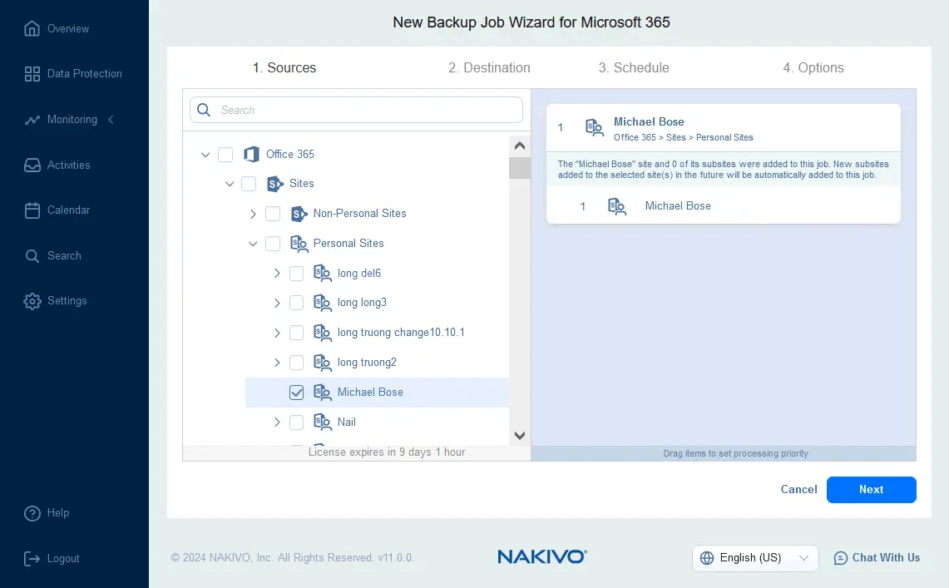Screen dimensions: 949x588
Task: Click the Non-Personal Sites icon
Action: 299,214
